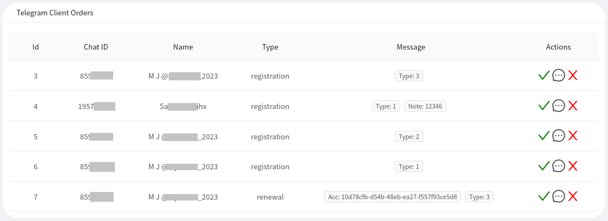Click the Chat ID column header

96,47
